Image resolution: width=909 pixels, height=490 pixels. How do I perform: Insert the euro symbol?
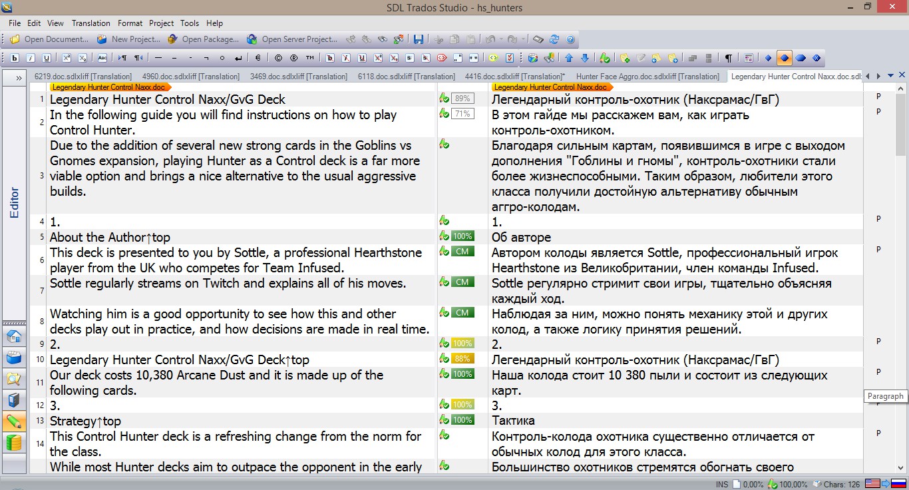click(258, 58)
